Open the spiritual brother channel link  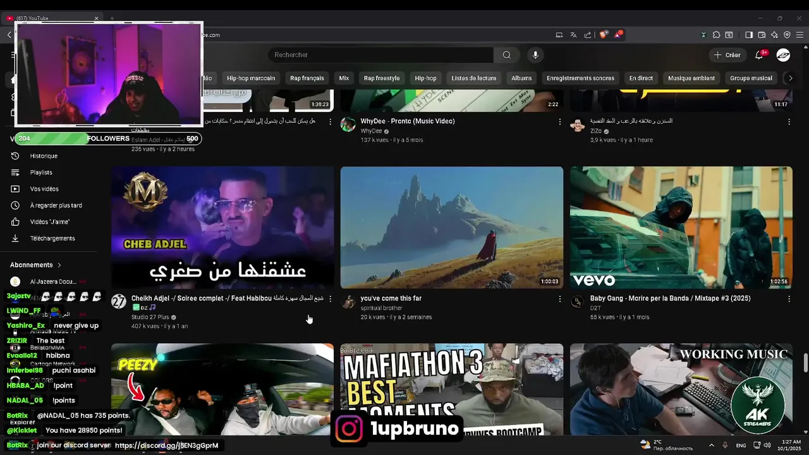[382, 308]
